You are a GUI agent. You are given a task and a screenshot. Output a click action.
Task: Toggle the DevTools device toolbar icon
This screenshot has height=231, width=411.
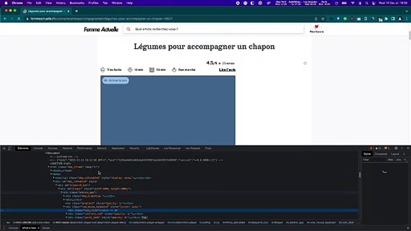tap(10, 148)
